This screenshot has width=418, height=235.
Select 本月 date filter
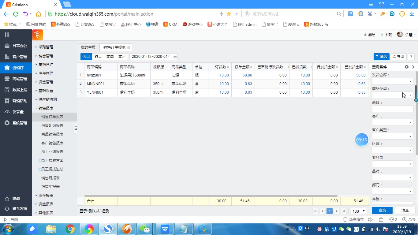122,57
